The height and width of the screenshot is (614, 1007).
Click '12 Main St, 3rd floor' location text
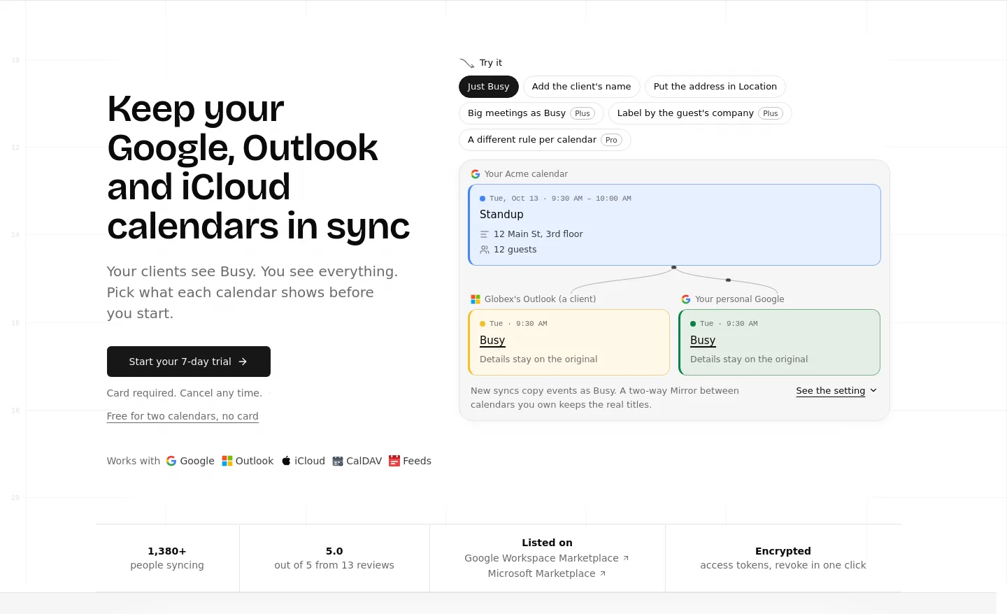coord(538,234)
